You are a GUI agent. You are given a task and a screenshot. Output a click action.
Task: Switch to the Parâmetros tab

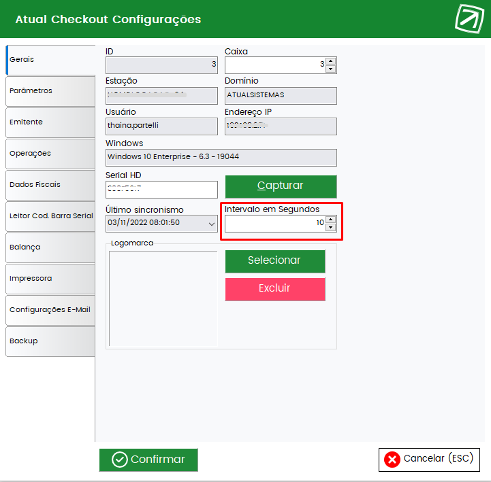coord(50,91)
